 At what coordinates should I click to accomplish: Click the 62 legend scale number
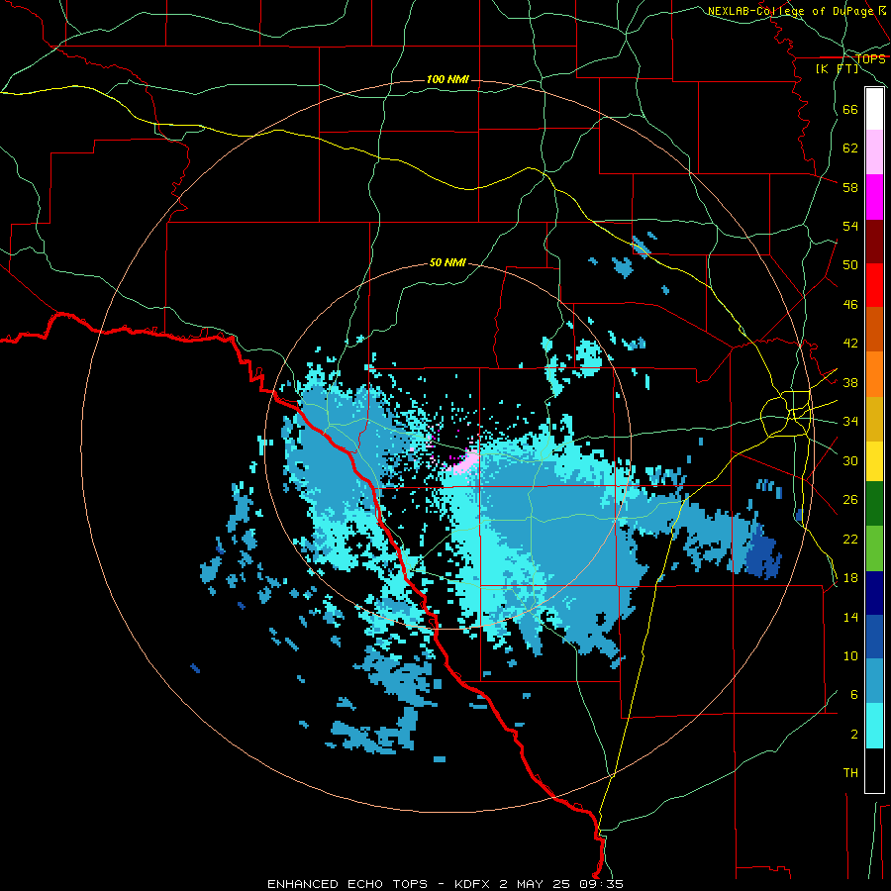click(850, 148)
